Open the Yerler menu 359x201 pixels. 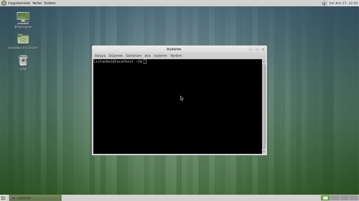tap(37, 3)
